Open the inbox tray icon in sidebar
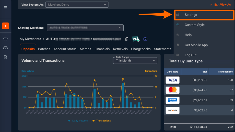 pyautogui.click(x=5, y=48)
